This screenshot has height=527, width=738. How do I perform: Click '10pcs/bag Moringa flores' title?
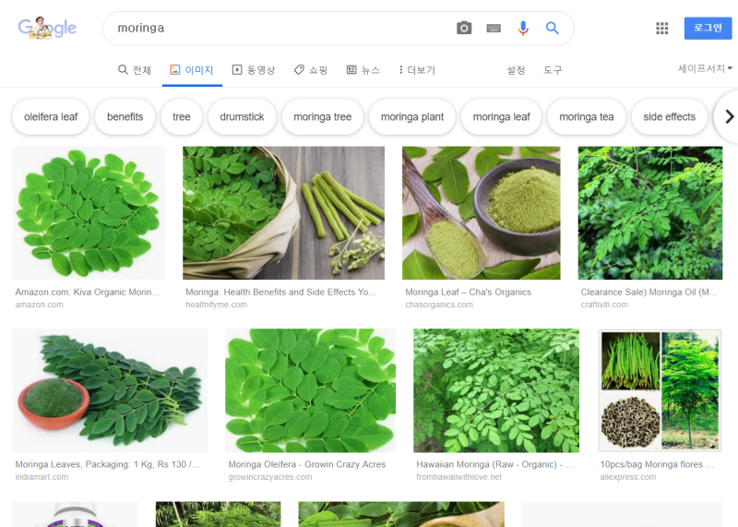657,464
